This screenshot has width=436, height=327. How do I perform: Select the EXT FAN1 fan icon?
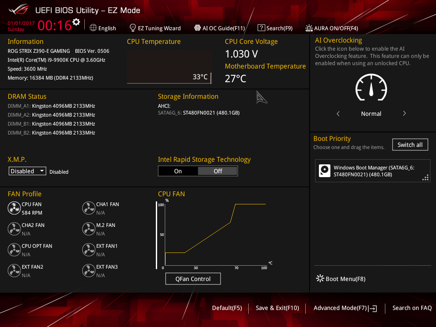coord(89,250)
